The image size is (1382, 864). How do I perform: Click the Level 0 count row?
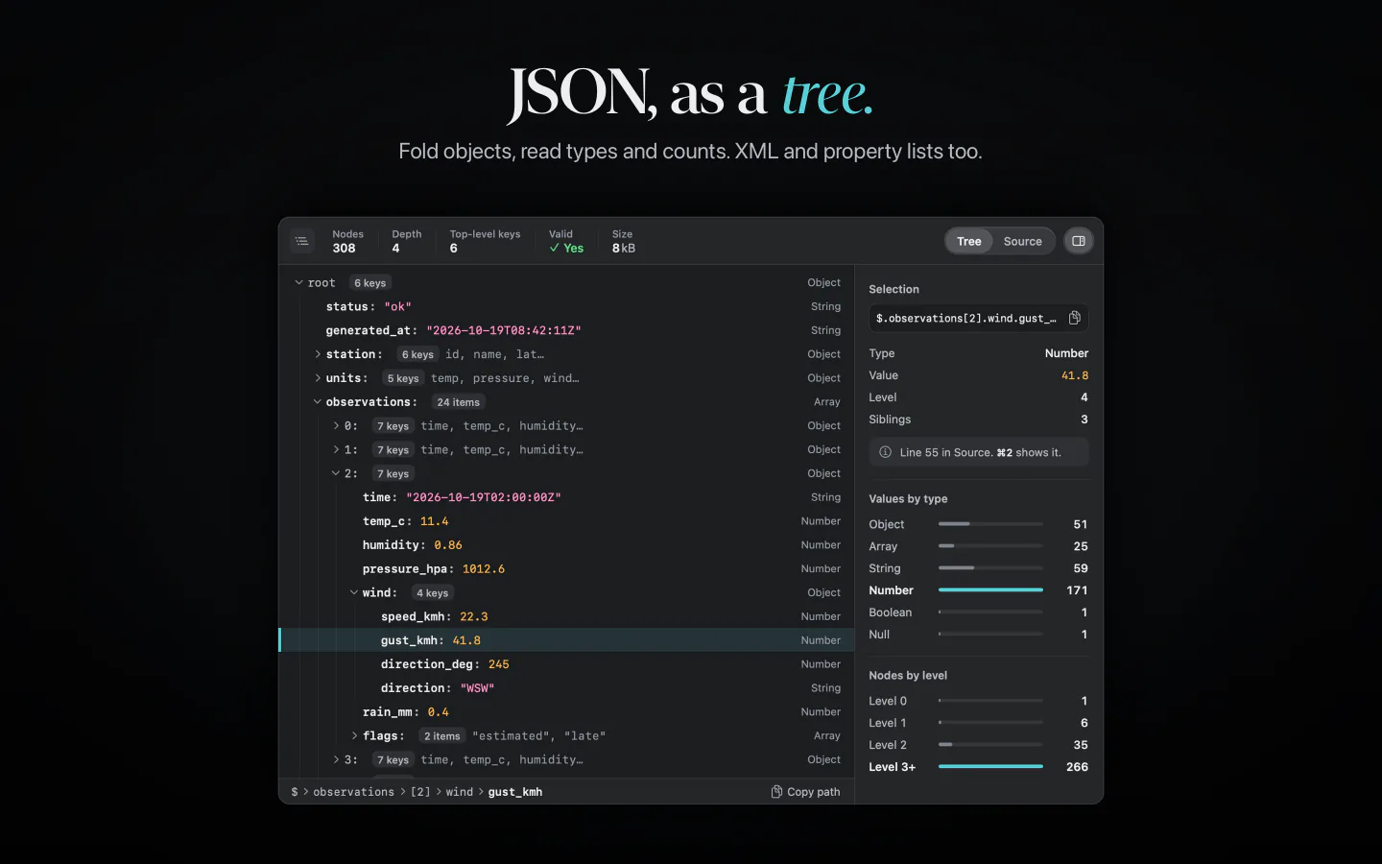pos(979,701)
